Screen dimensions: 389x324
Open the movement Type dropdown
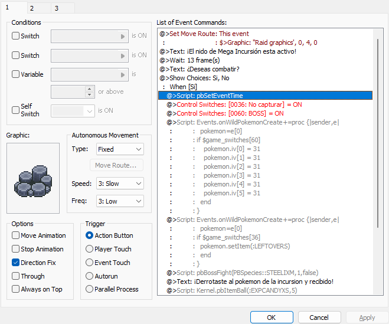120,149
